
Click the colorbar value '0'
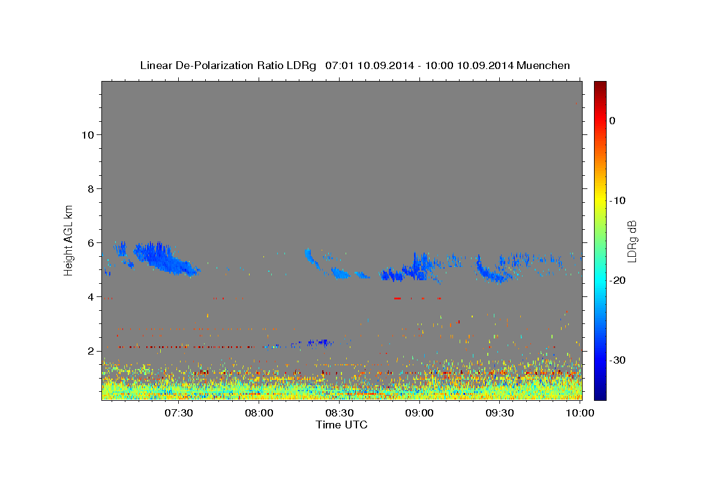click(x=612, y=121)
